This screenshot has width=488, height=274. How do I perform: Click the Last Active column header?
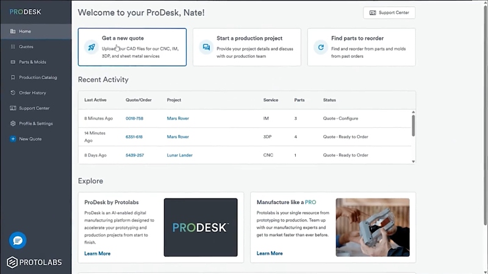click(95, 100)
